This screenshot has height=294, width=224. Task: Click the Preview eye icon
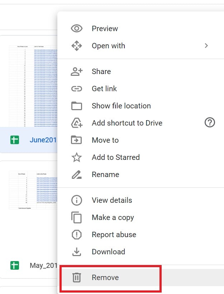77,28
